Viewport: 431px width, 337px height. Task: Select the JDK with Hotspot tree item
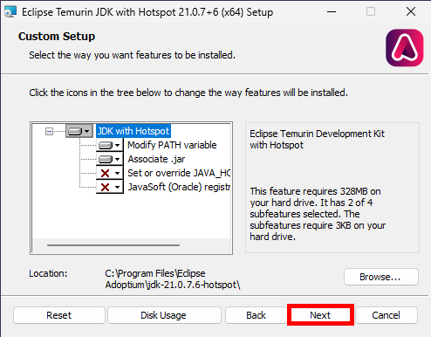[133, 131]
